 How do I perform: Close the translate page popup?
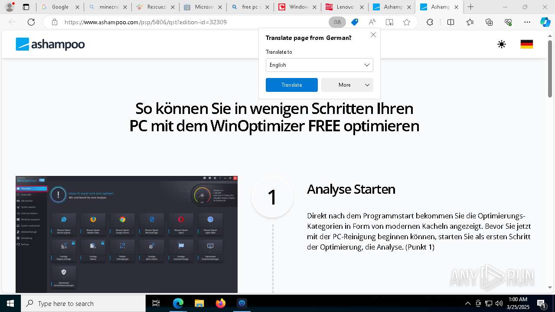tap(373, 35)
